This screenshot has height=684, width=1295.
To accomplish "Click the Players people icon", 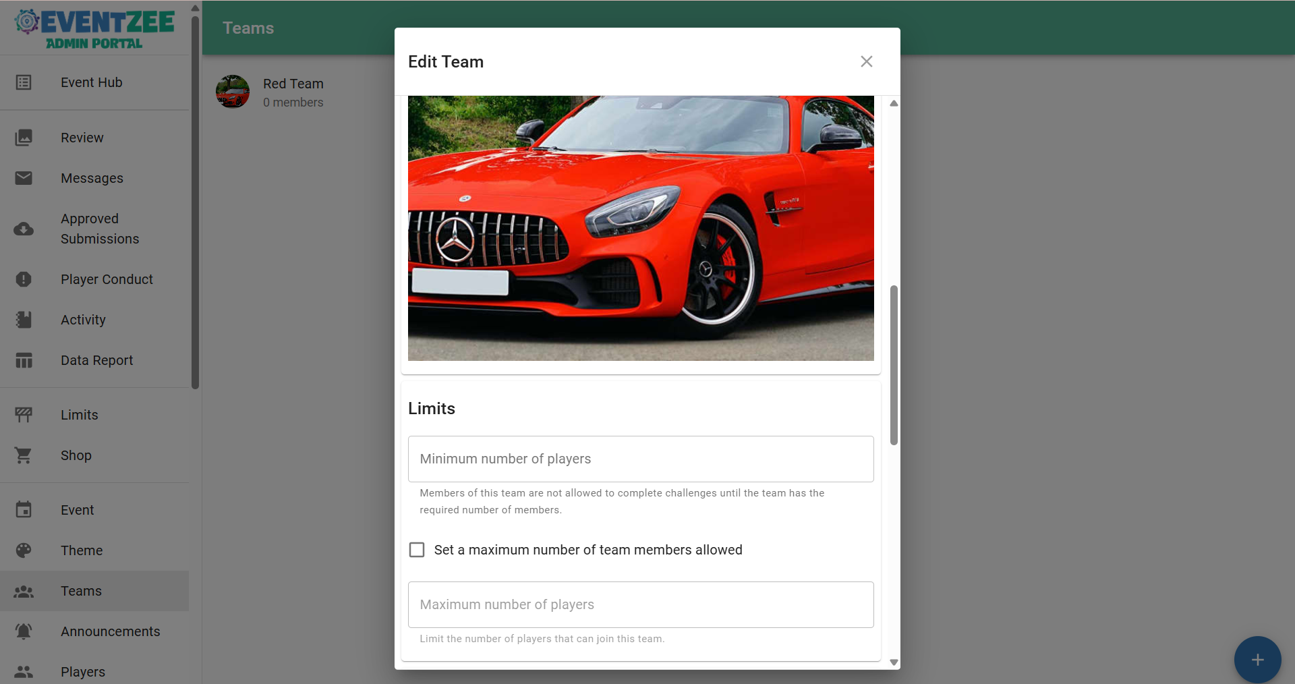I will click(x=24, y=672).
